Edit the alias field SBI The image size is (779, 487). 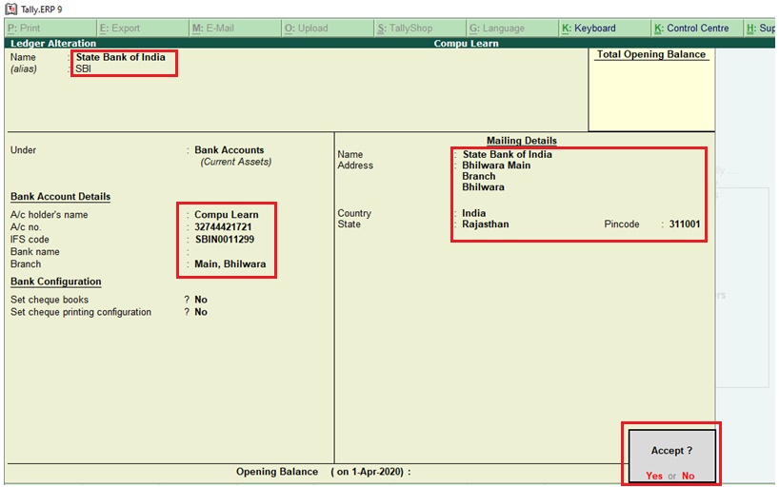pyautogui.click(x=84, y=68)
